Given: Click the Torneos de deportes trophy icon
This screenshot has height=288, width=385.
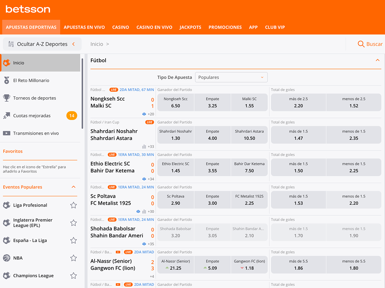Looking at the screenshot, I should [7, 98].
